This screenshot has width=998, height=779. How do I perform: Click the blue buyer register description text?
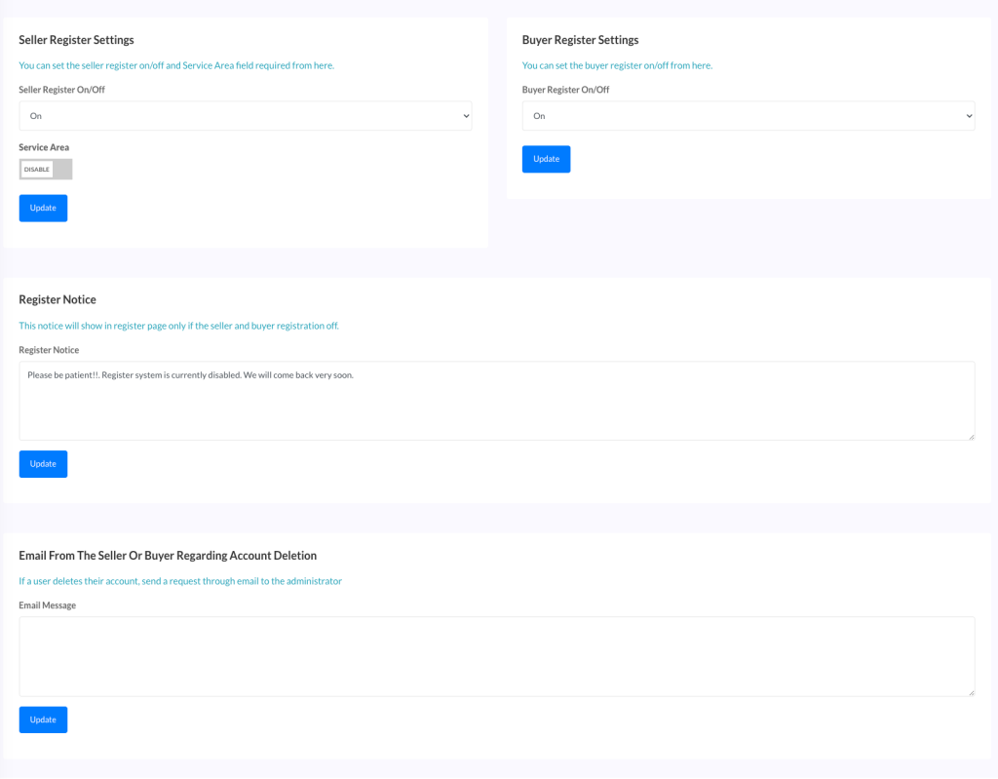tap(617, 65)
